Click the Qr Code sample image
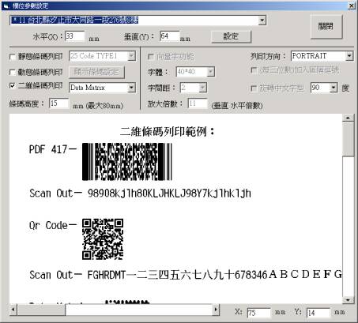 (x=103, y=239)
